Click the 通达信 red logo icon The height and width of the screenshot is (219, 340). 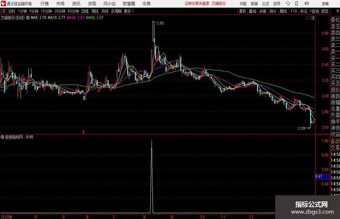[3, 4]
